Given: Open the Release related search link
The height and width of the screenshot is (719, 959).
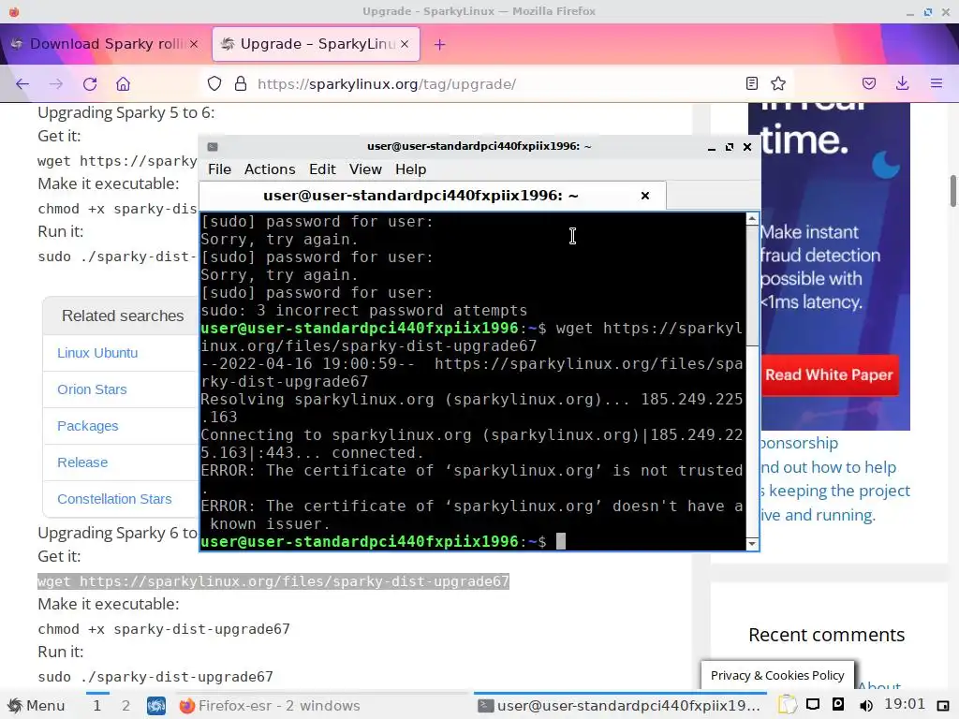Looking at the screenshot, I should tap(82, 462).
